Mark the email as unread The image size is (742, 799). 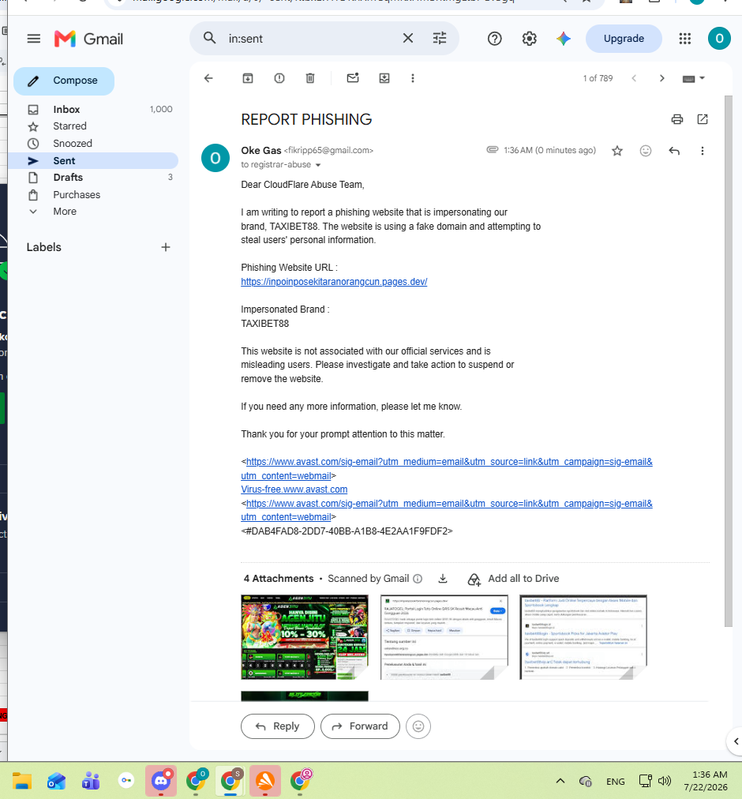click(353, 78)
